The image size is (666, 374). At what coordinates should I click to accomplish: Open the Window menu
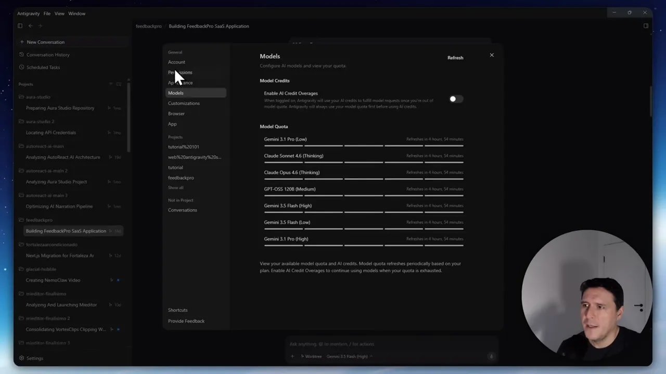pyautogui.click(x=77, y=14)
